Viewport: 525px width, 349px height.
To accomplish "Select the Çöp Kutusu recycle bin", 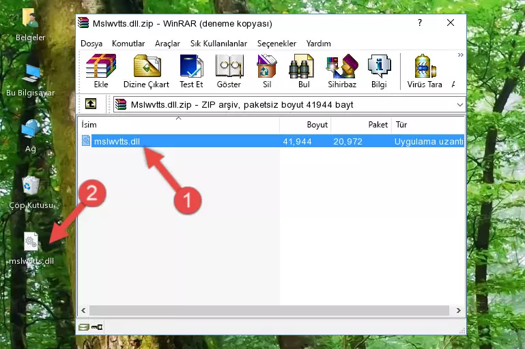I will 31,192.
